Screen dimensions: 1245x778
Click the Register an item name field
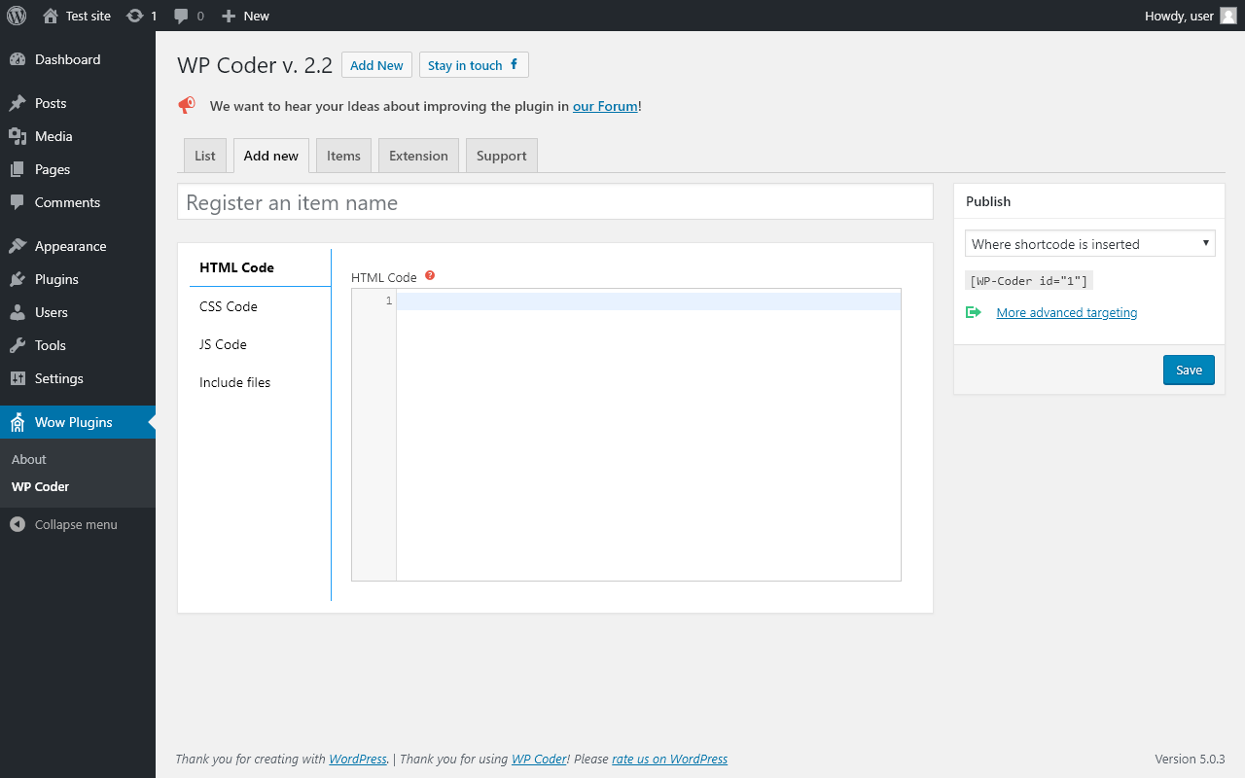pos(555,202)
